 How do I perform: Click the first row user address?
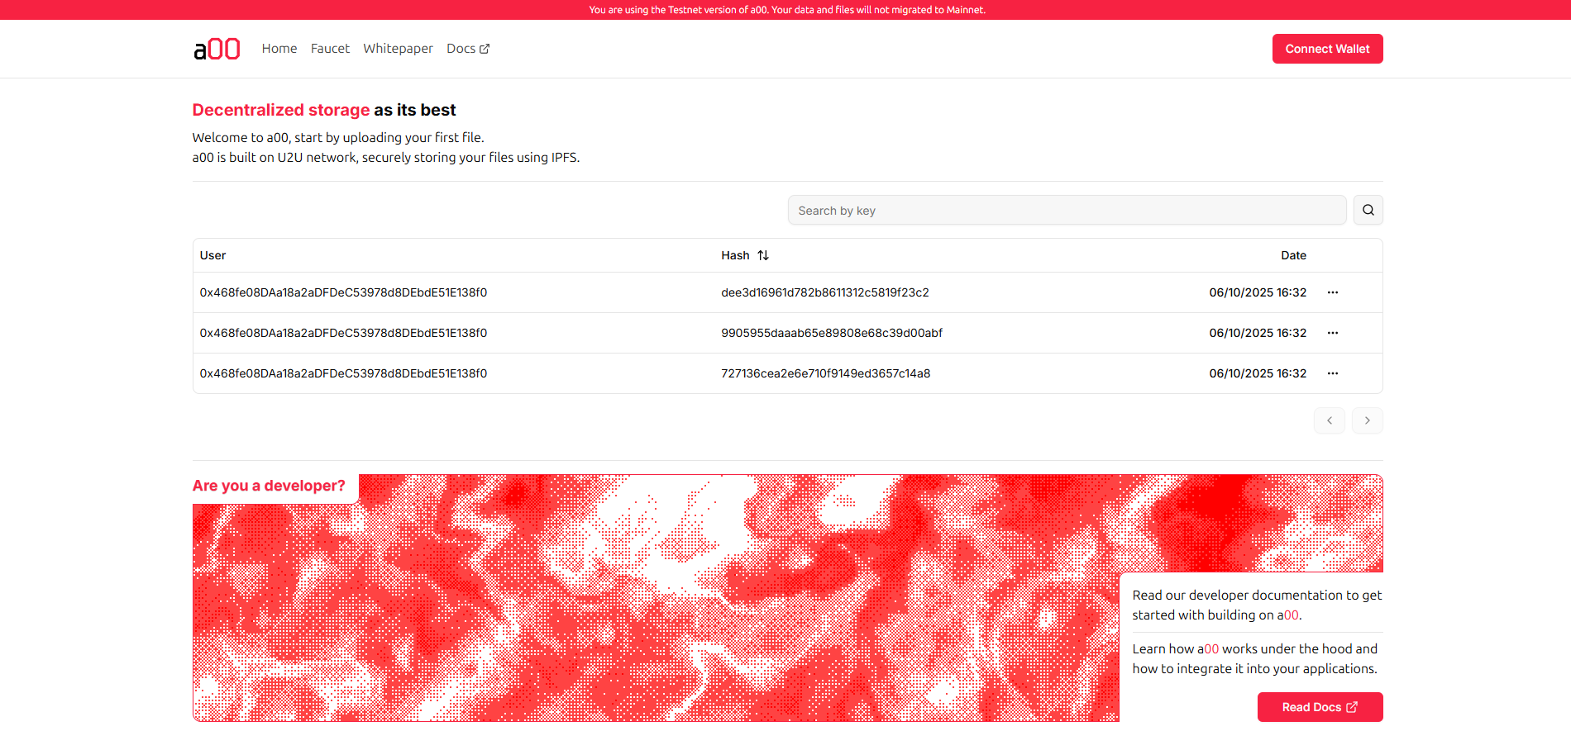[x=343, y=292]
